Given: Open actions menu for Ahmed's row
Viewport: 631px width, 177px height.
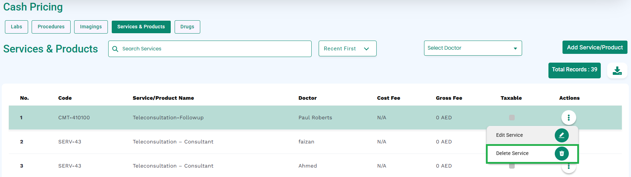Looking at the screenshot, I should click(x=568, y=167).
